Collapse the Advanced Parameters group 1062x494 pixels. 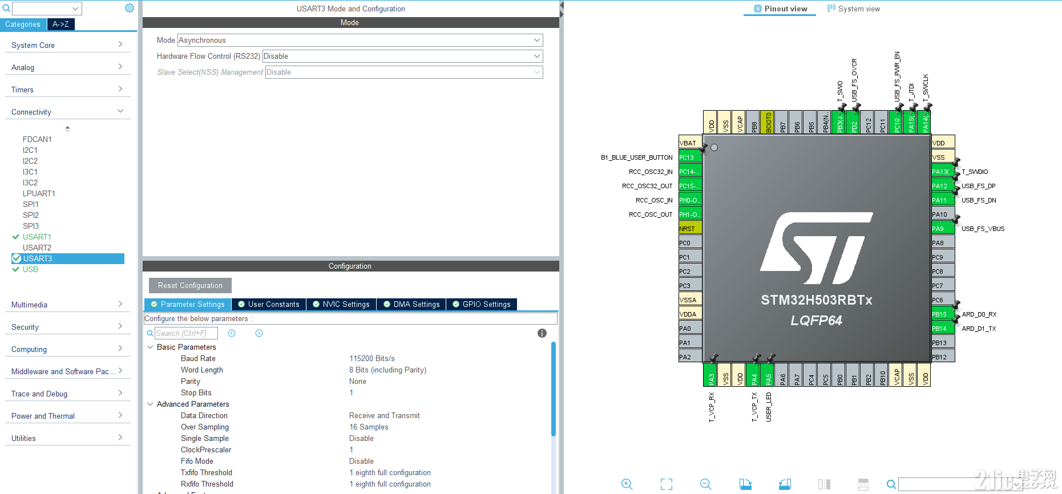(150, 404)
